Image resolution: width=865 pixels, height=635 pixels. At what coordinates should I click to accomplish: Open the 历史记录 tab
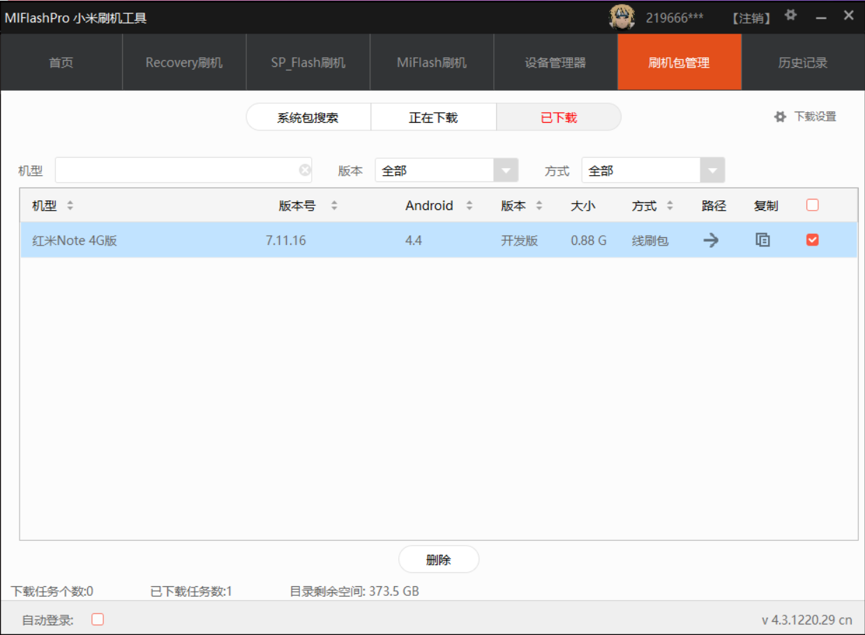coord(803,62)
